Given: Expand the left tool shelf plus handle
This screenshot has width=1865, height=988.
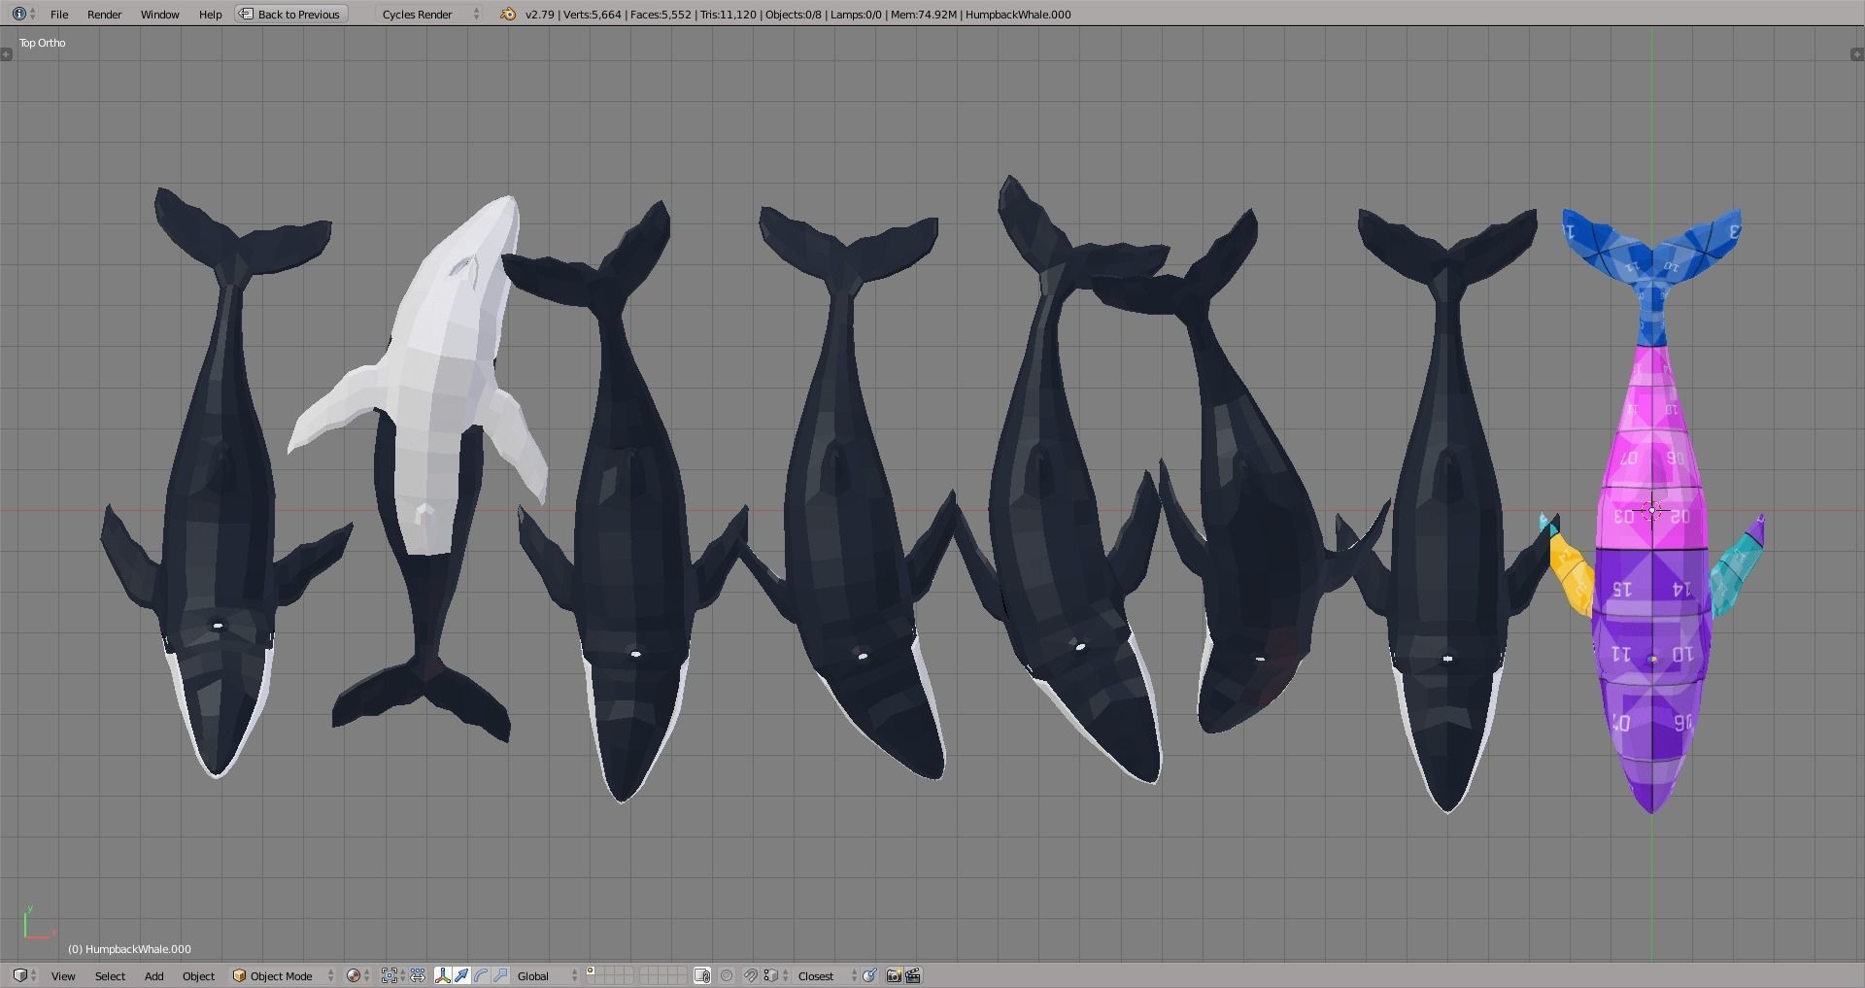Looking at the screenshot, I should coord(7,54).
